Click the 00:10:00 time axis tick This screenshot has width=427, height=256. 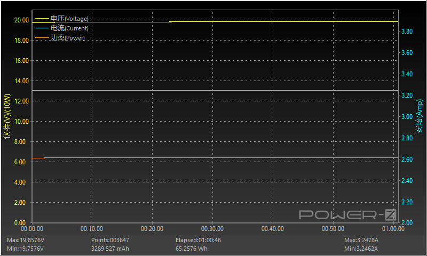coord(92,229)
